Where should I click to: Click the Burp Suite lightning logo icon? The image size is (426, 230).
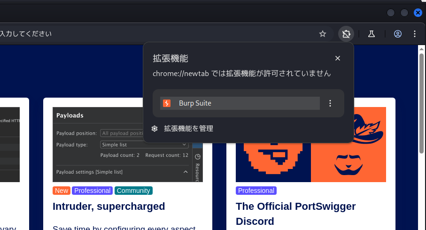[167, 103]
